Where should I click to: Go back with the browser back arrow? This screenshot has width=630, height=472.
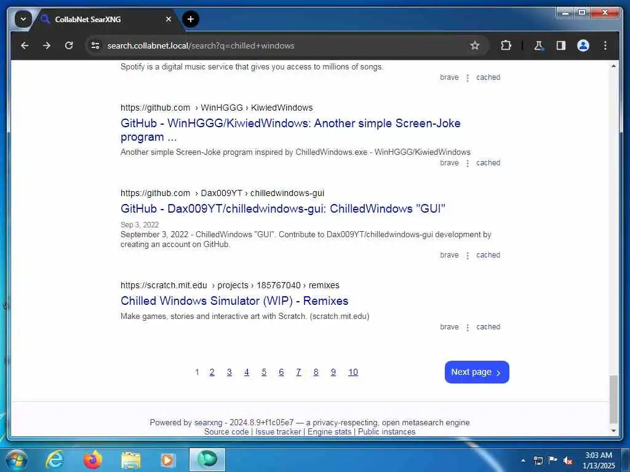(x=25, y=45)
